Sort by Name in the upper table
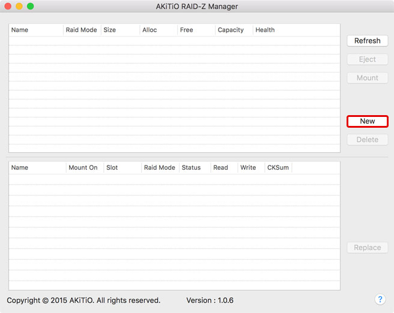This screenshot has height=313, width=394. 36,30
